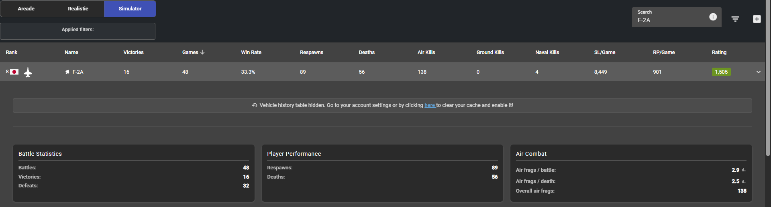The height and width of the screenshot is (207, 771).
Task: Click the chart icon beside Air frags / death
Action: [744, 181]
